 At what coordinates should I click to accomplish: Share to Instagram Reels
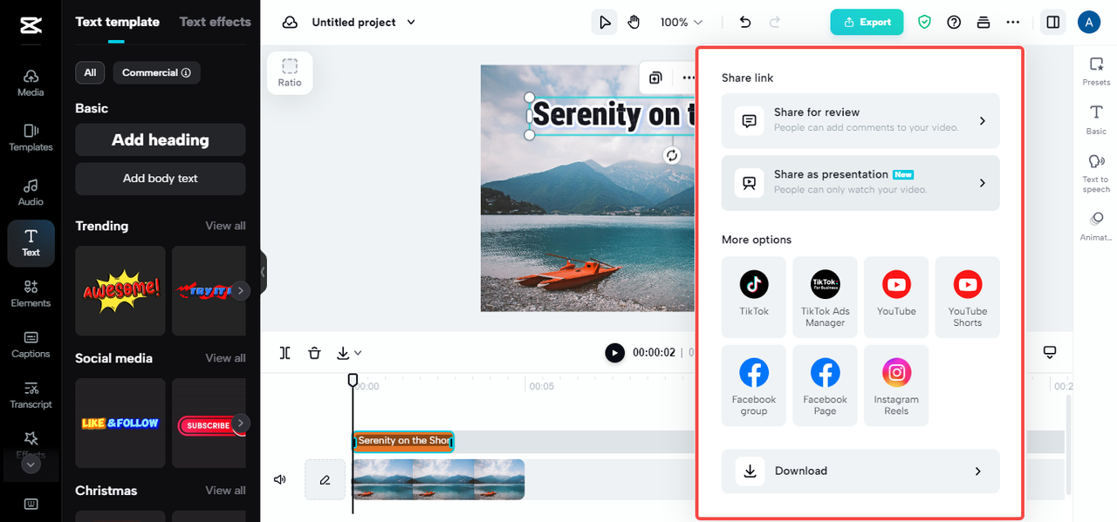tap(896, 385)
